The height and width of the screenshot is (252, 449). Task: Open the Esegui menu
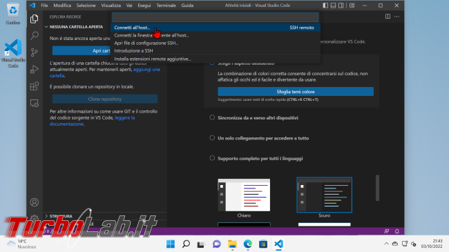click(x=144, y=6)
